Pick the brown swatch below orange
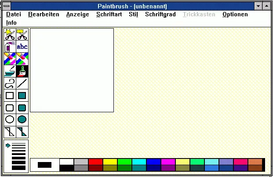Image resolution: width=273 pixels, height=177 pixels. click(255, 168)
